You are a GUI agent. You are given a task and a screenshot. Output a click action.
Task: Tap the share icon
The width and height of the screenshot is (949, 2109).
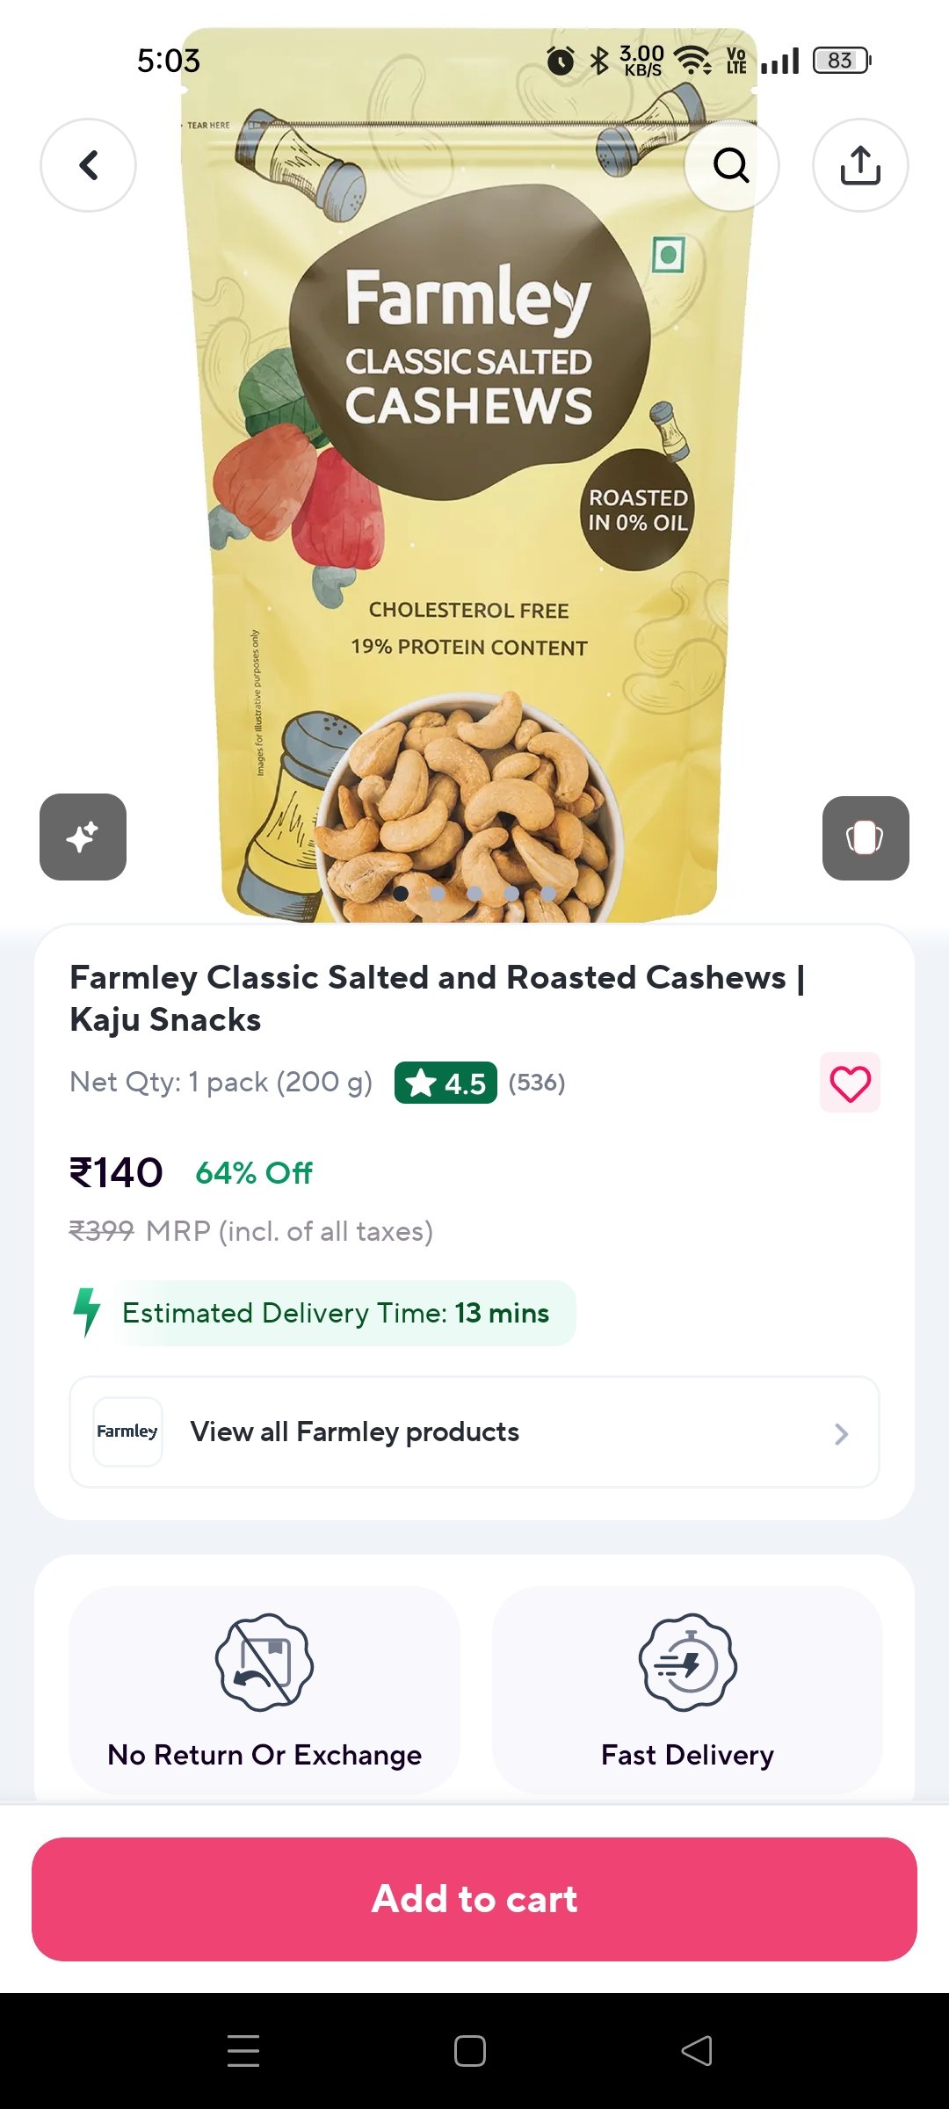pyautogui.click(x=860, y=165)
